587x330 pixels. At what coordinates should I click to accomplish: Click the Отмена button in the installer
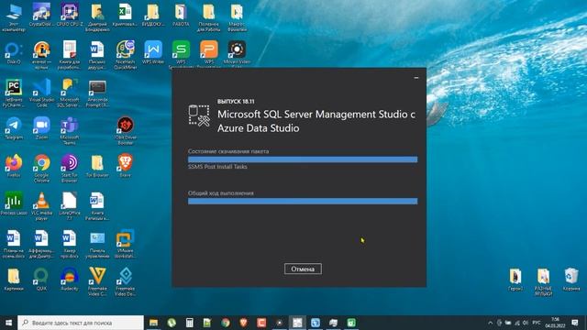coord(303,269)
